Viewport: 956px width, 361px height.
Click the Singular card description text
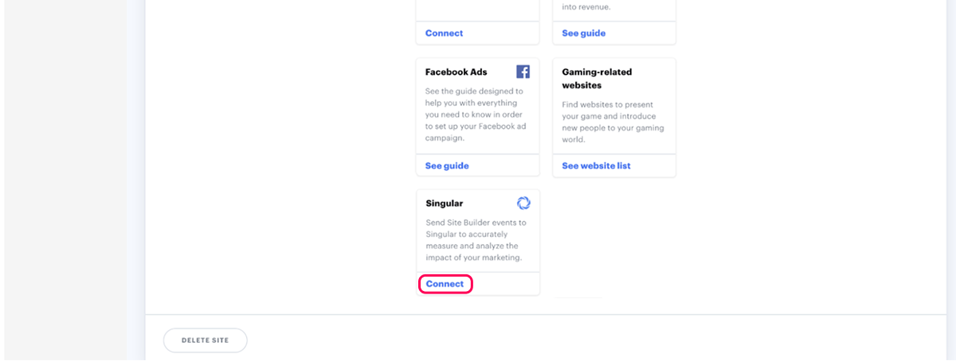[473, 240]
